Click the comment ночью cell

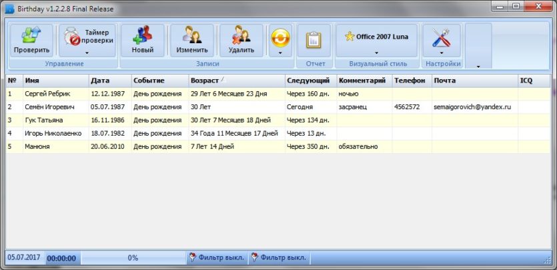(x=364, y=94)
